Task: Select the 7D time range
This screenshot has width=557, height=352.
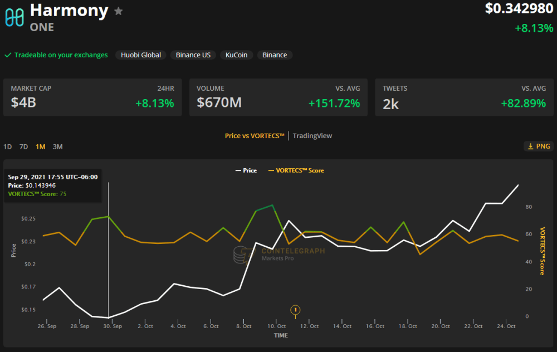Action: pyautogui.click(x=23, y=146)
